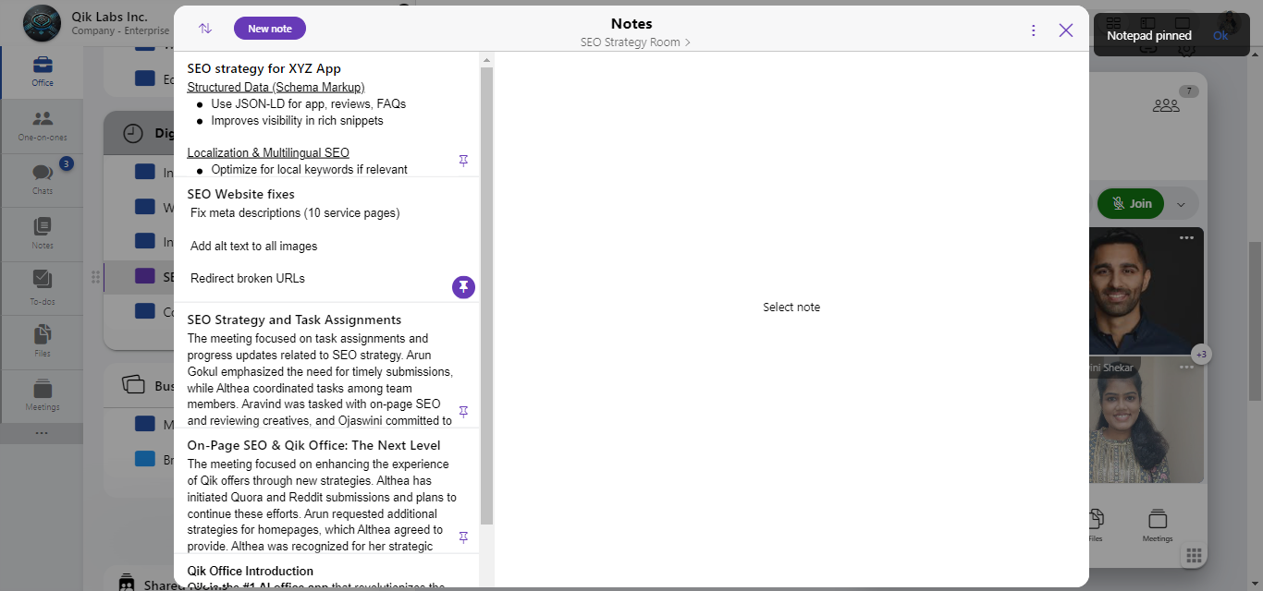Open the dial pad grid icon bottom right
Screen dimensions: 1263x591
click(1193, 555)
